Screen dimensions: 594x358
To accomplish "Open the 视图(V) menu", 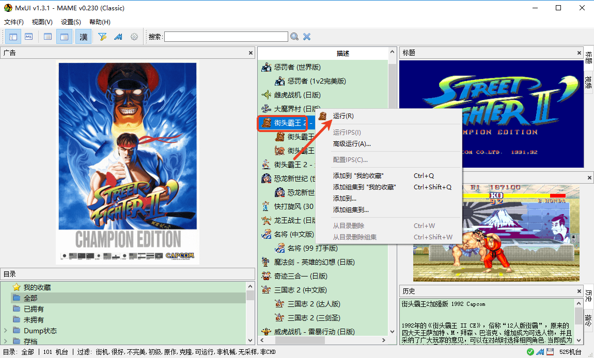I will [x=41, y=22].
